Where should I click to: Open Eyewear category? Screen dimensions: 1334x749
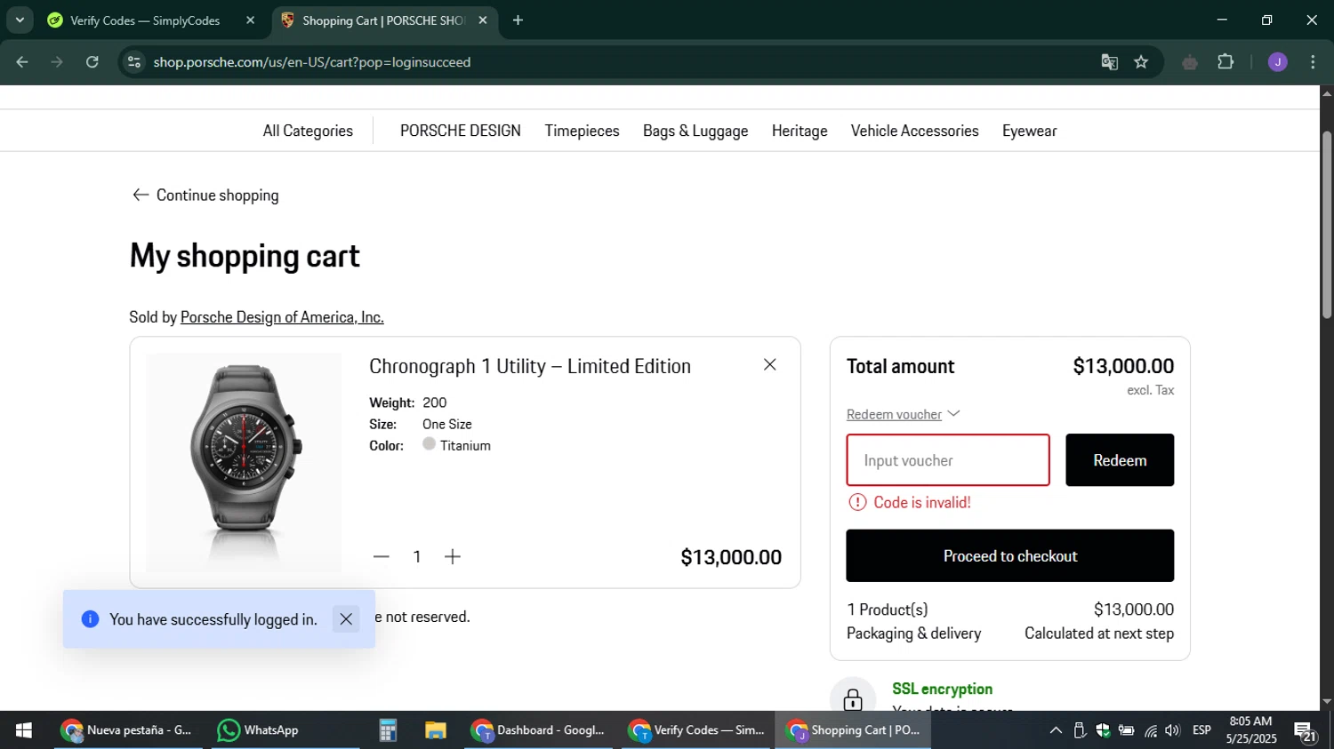[1029, 131]
